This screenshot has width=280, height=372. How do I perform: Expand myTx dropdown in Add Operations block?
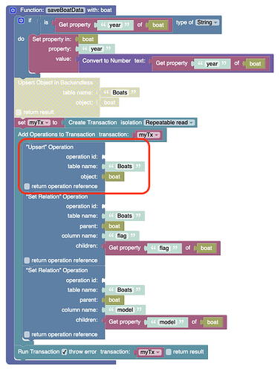coord(149,135)
